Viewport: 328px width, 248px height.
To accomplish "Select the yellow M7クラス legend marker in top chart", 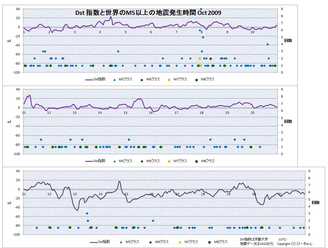I will (169, 80).
